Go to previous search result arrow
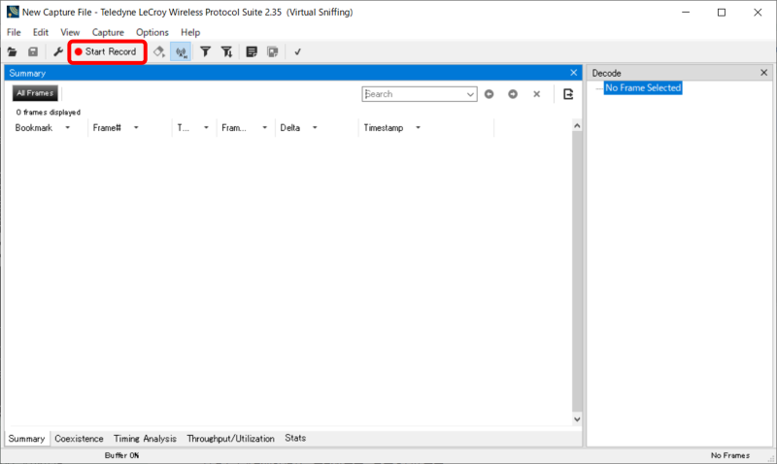 point(490,94)
